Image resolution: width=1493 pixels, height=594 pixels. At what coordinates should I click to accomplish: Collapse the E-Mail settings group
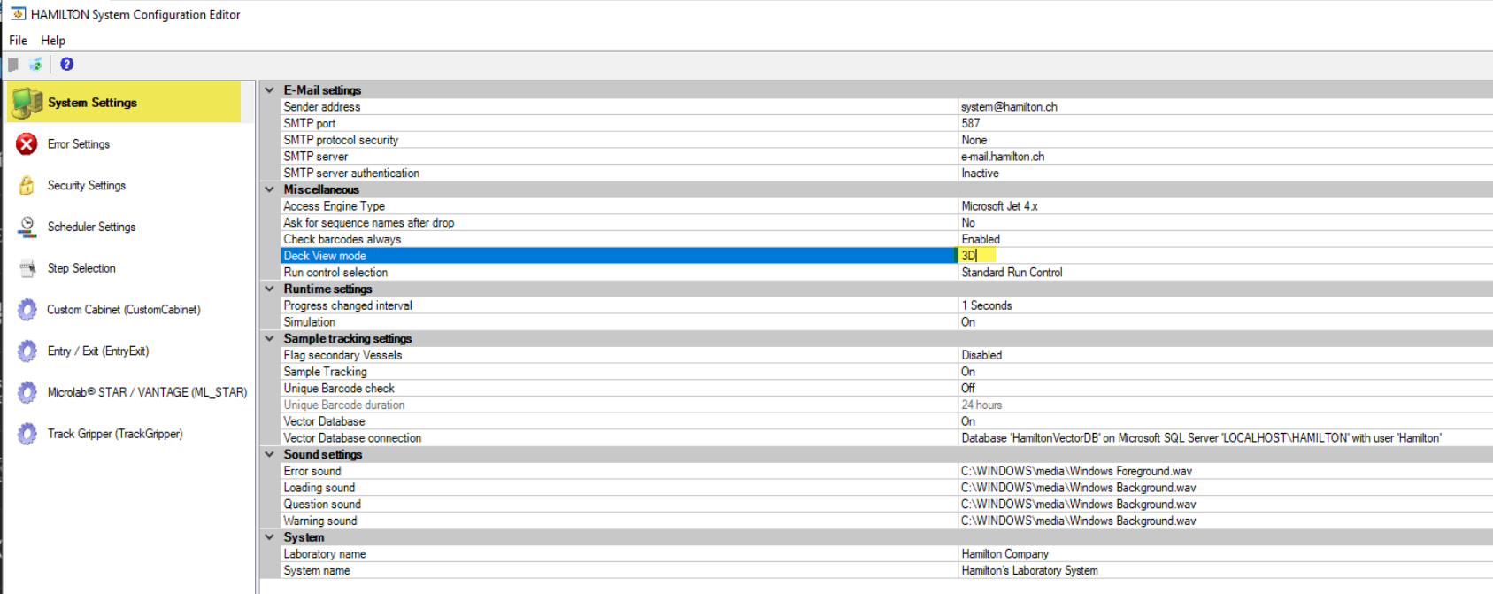coord(270,90)
